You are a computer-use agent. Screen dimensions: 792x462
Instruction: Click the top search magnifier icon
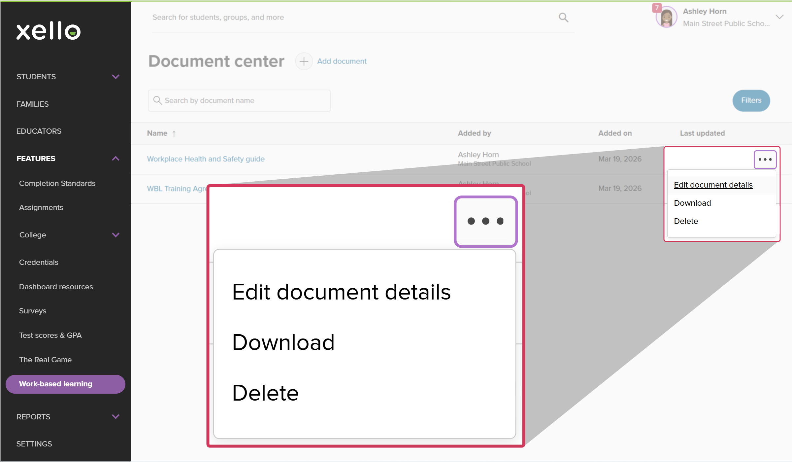[x=563, y=18]
